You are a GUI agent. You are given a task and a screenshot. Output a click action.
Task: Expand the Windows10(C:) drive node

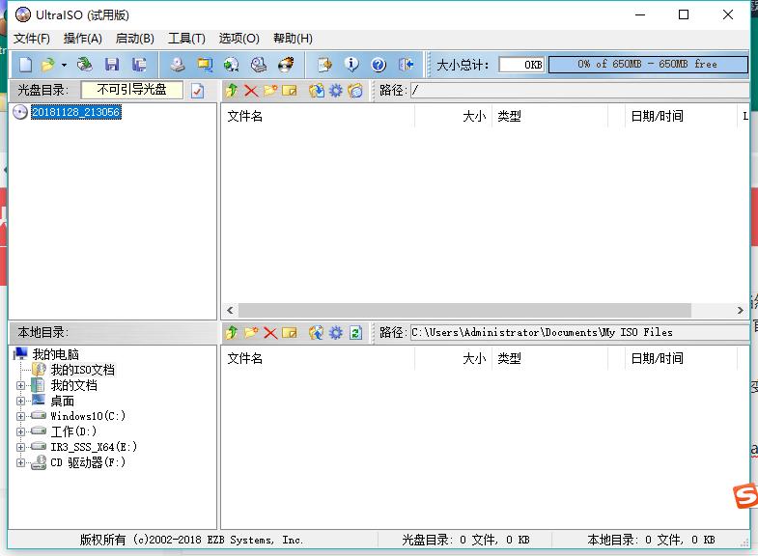pos(21,417)
